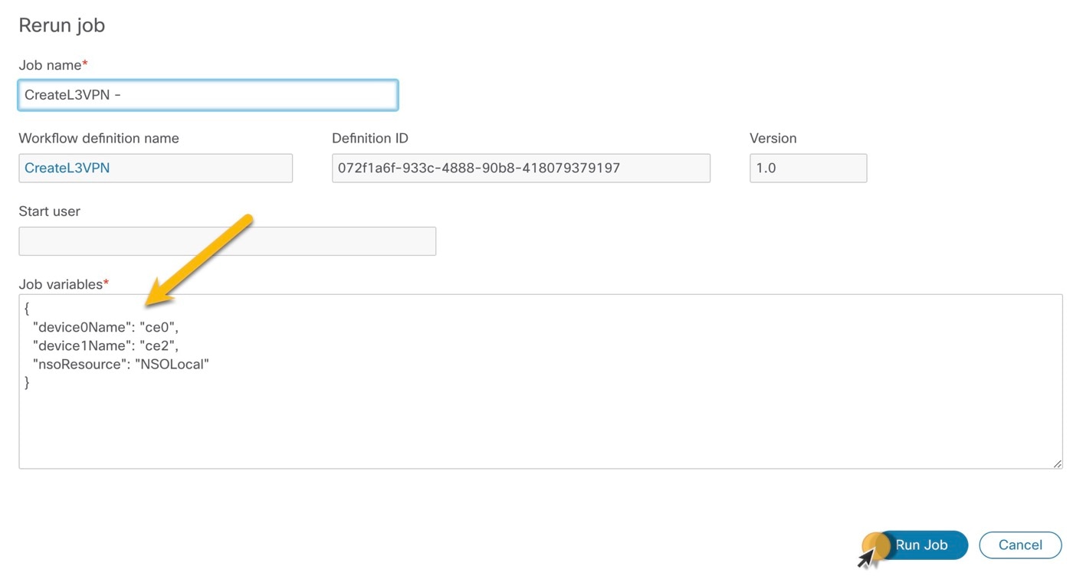Click the Job name label

[48, 65]
